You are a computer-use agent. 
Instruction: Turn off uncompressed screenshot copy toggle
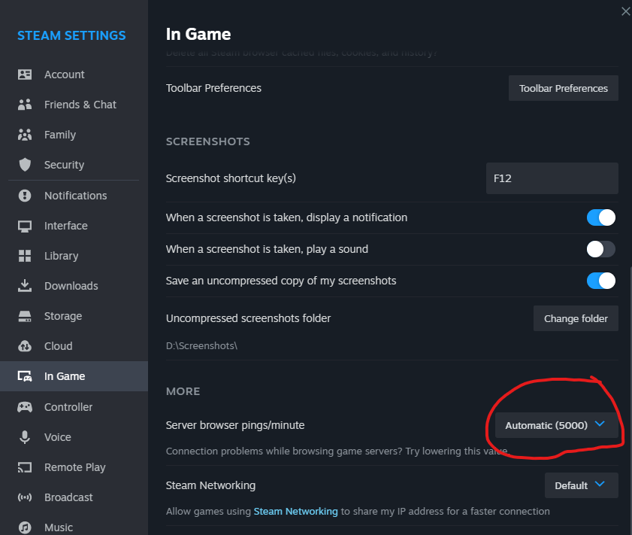point(601,281)
